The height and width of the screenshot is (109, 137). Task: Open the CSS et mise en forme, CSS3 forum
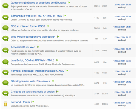tap(28, 26)
